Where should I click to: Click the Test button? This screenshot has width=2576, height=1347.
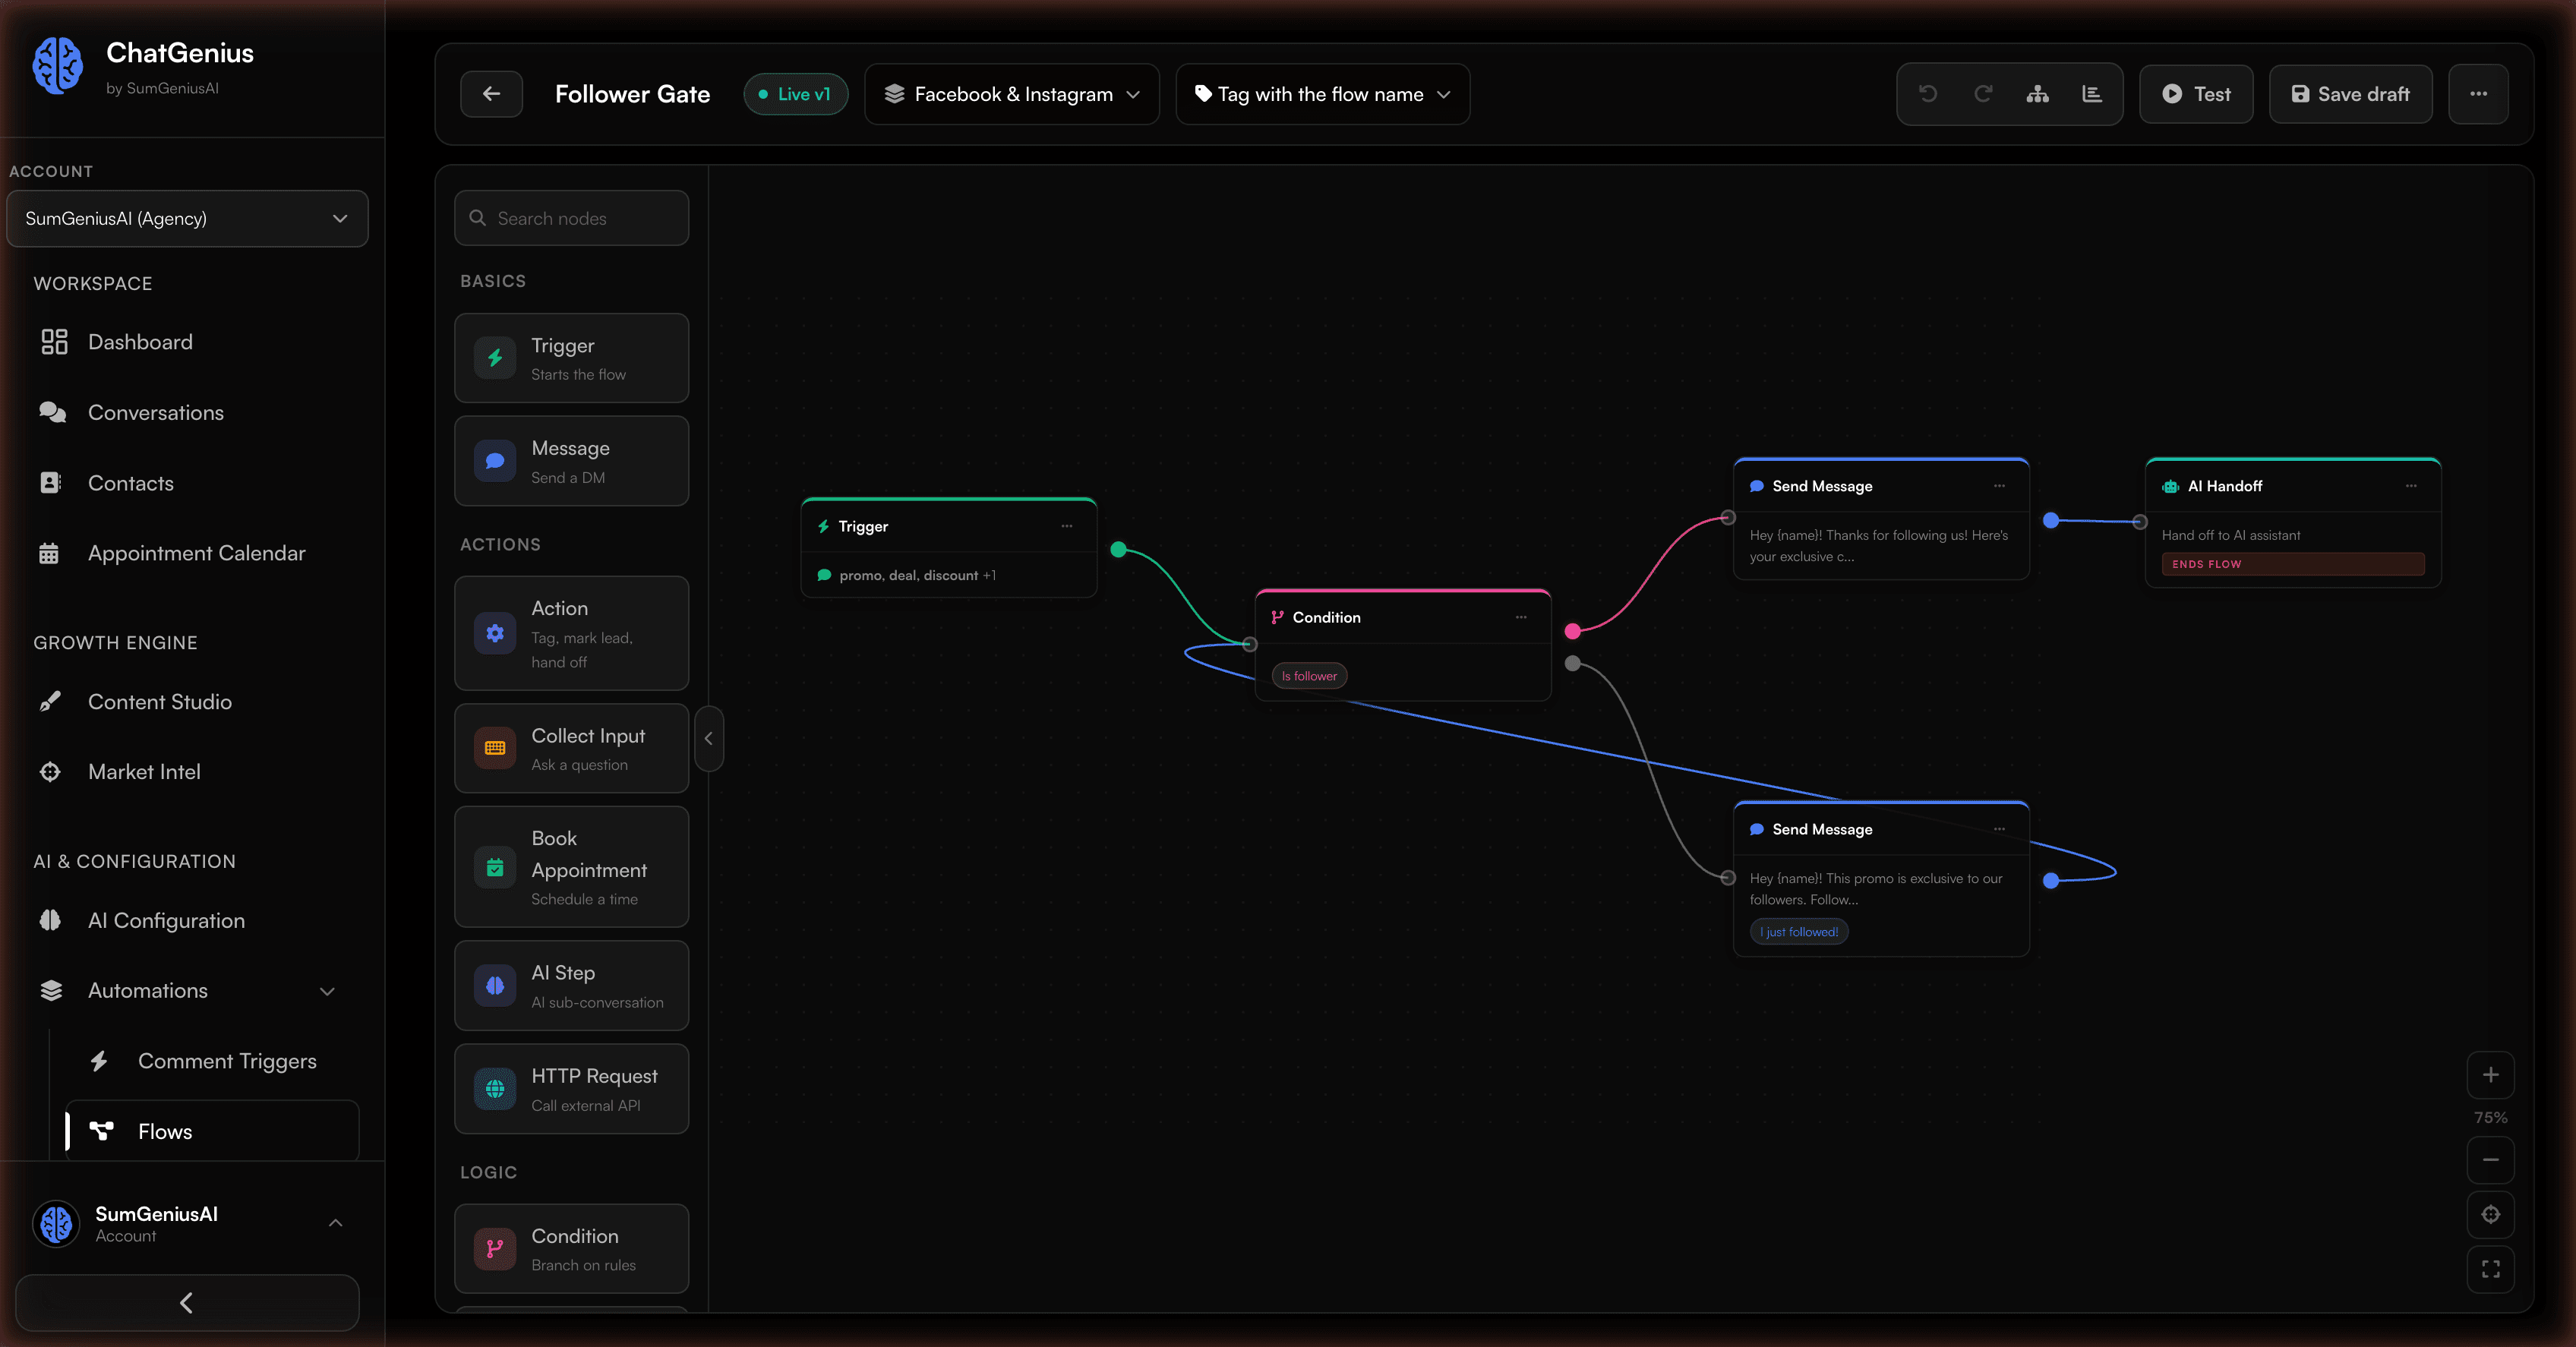tap(2196, 94)
